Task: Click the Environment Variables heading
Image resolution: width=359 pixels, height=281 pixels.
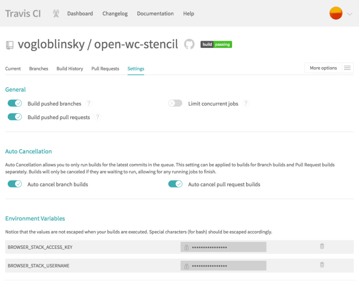Action: (x=35, y=218)
